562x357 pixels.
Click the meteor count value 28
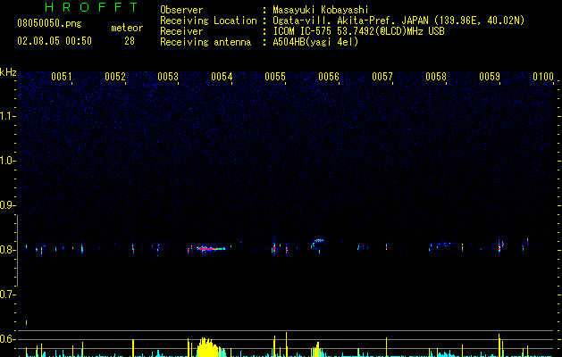(x=130, y=41)
